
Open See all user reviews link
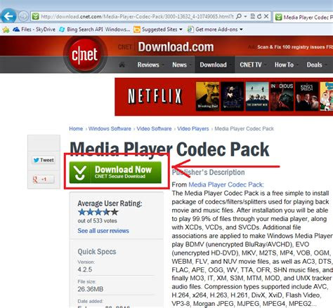[x=103, y=231]
